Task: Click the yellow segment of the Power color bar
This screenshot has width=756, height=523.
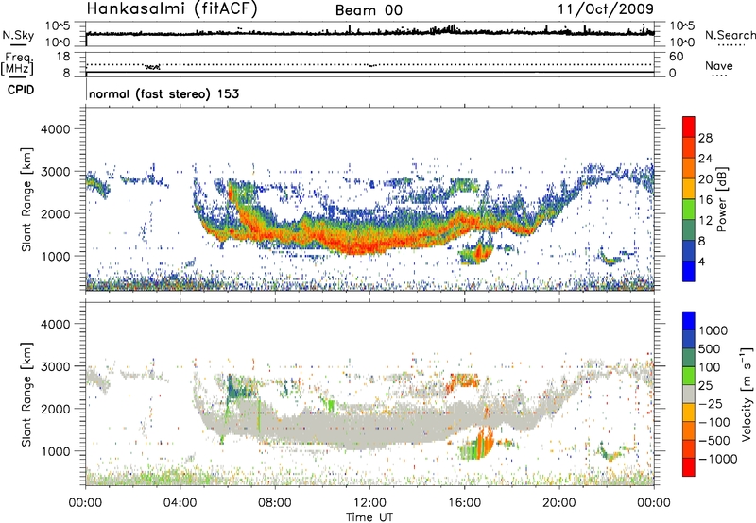Action: pos(689,189)
